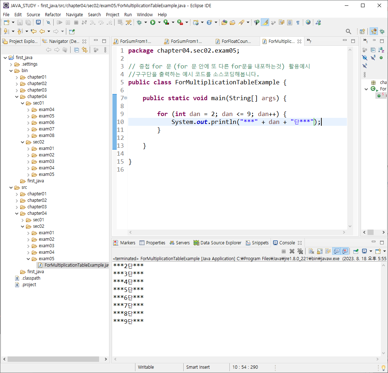
Task: Toggle Show Whitespace Characters pilcrow icon
Action: [x=298, y=22]
